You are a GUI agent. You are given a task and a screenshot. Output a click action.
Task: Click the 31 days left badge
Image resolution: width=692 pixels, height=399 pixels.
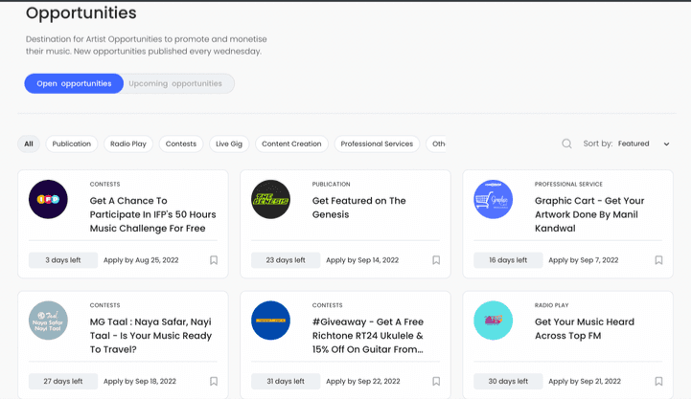click(286, 382)
